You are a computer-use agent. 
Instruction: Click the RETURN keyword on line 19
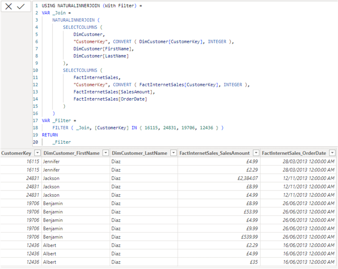(50, 135)
